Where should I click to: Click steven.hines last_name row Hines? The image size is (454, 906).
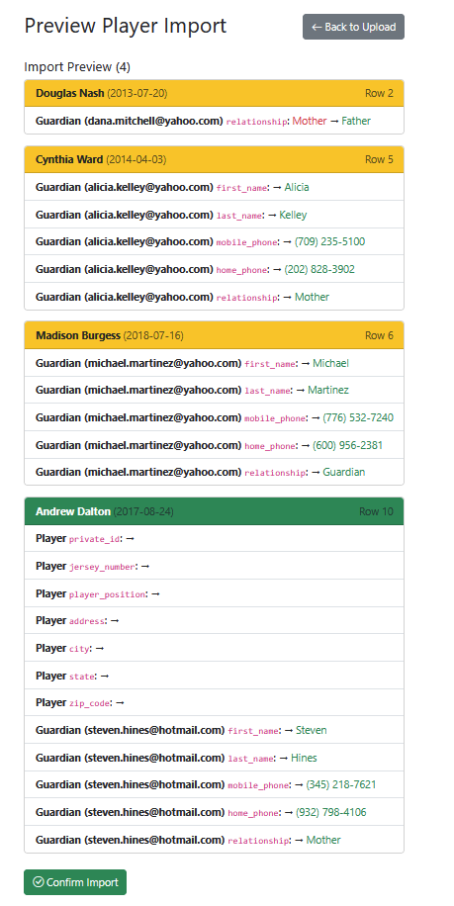[214, 758]
